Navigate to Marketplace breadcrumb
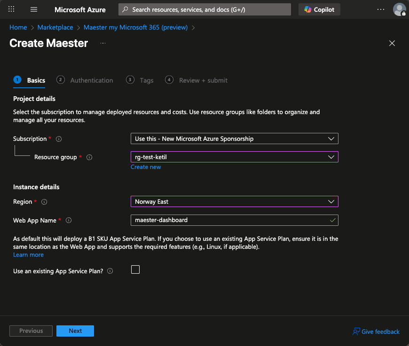Image resolution: width=409 pixels, height=346 pixels. point(55,27)
